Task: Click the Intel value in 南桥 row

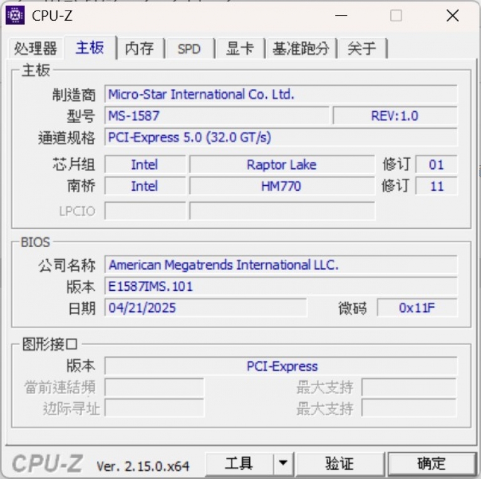Action: 145,186
